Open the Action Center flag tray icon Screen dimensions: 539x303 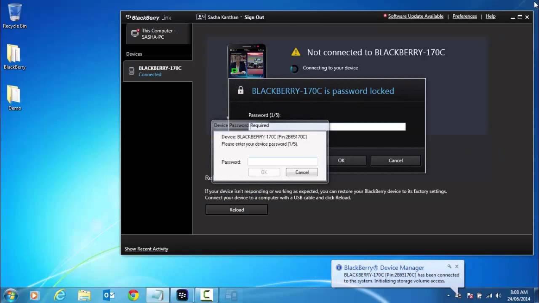click(470, 295)
